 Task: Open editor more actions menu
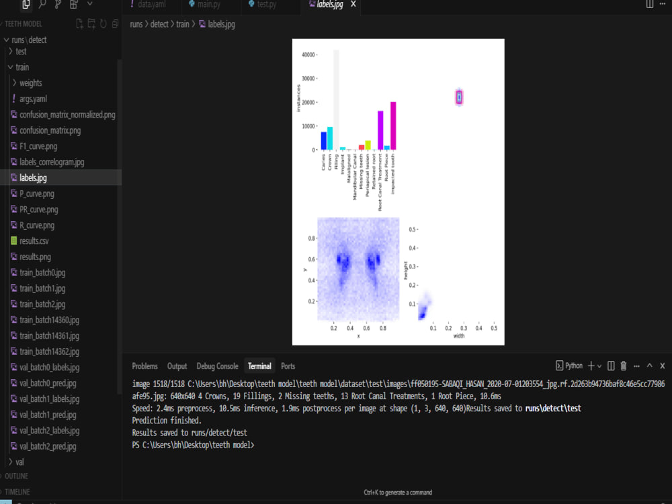663,4
